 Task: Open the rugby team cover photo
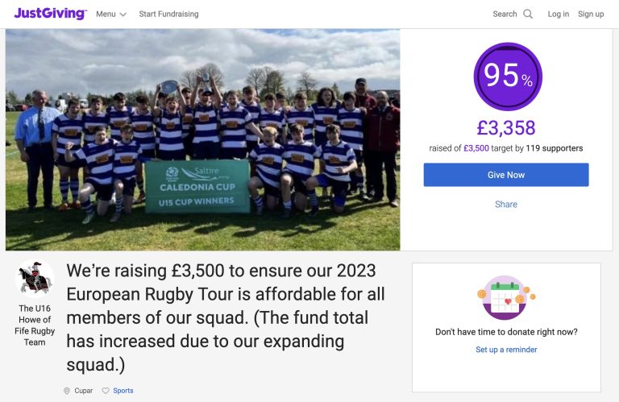[x=203, y=139]
